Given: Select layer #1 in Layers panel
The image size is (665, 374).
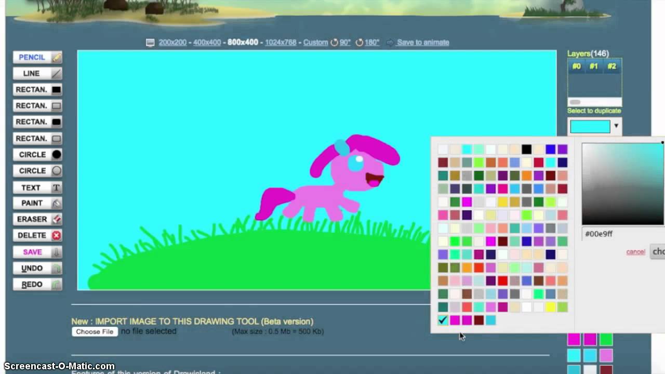Looking at the screenshot, I should (594, 66).
